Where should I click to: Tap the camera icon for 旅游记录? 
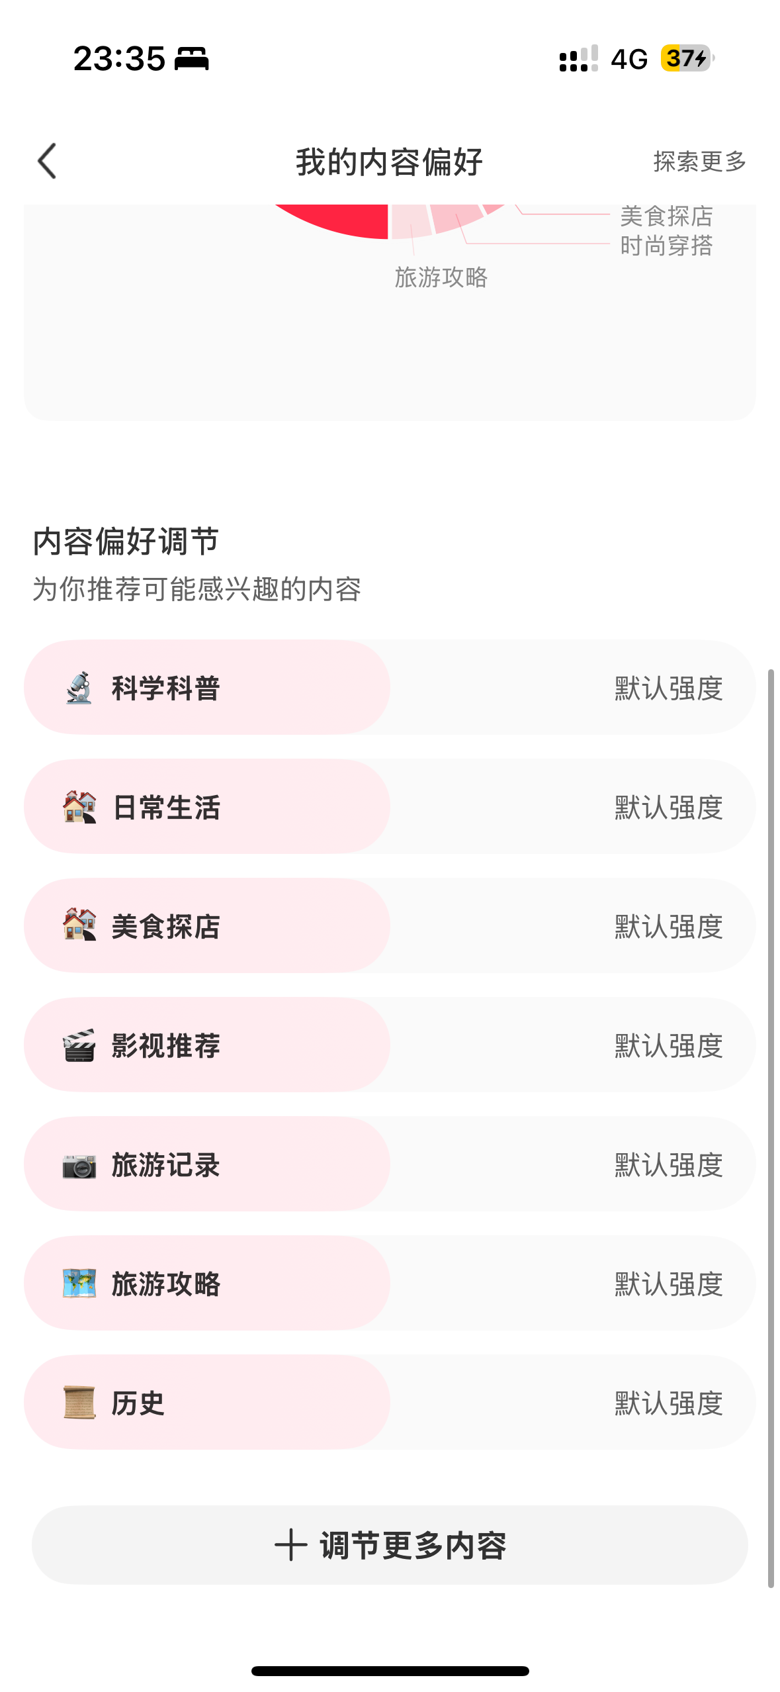coord(79,1164)
